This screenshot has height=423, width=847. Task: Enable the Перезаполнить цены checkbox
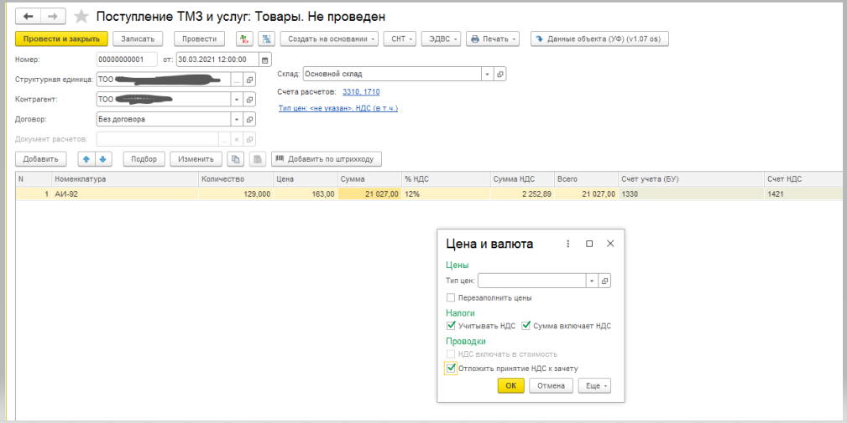coord(451,297)
